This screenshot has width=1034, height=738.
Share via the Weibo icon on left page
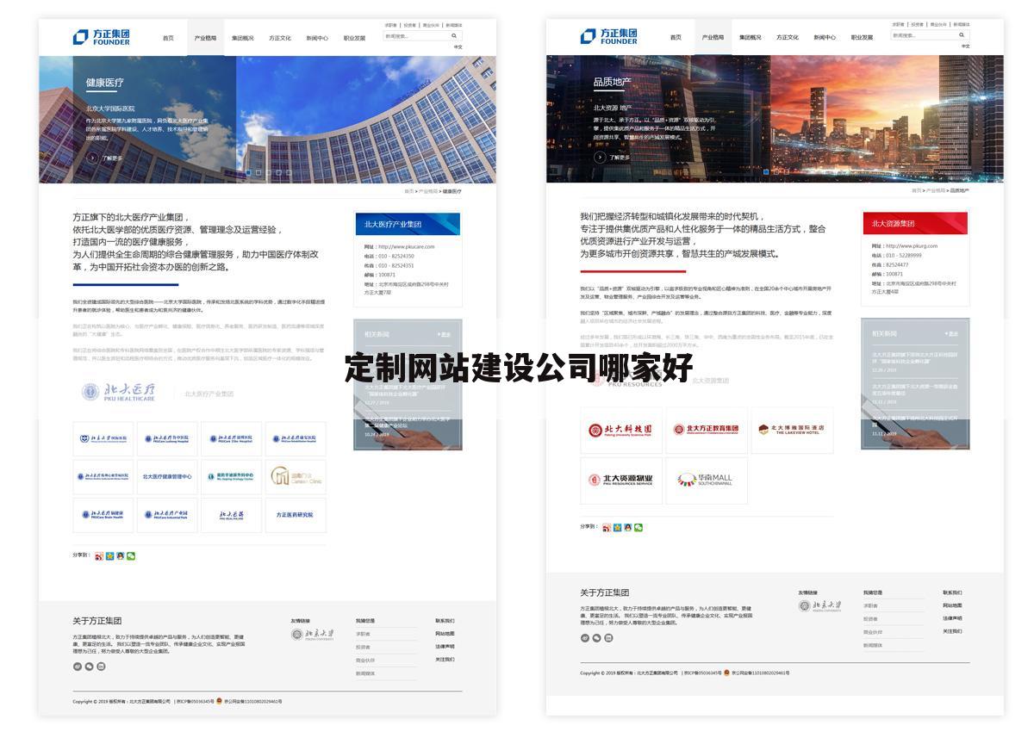coord(99,556)
